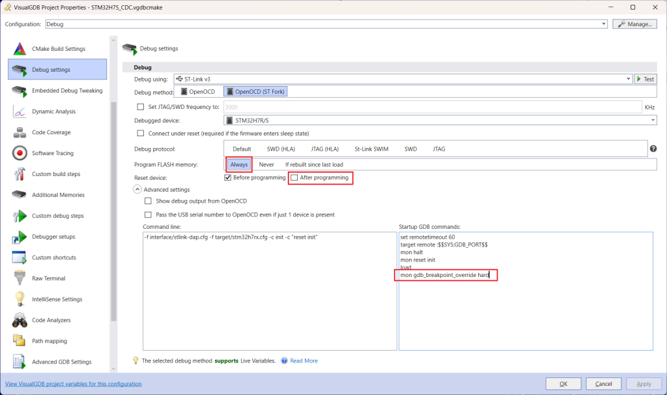
Task: Click the JTAG/SWD frequency 3000 field
Action: pos(433,107)
